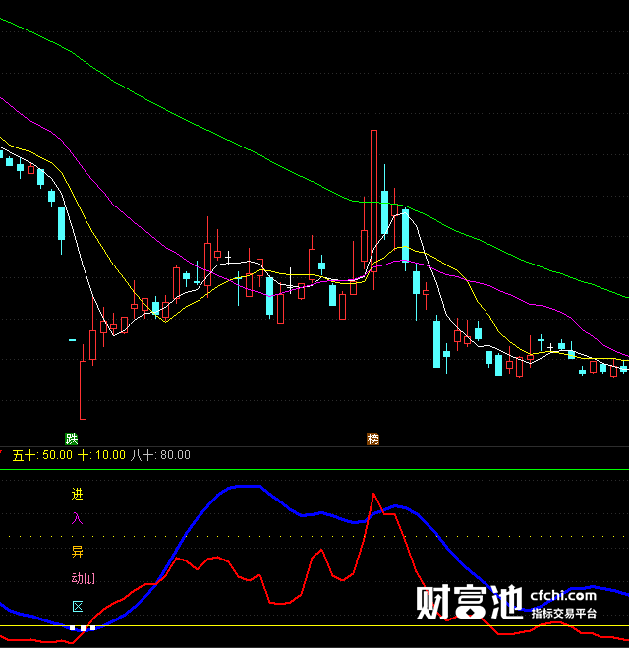Select the 八十: 80.00 indicator value
The image size is (629, 648).
160,455
